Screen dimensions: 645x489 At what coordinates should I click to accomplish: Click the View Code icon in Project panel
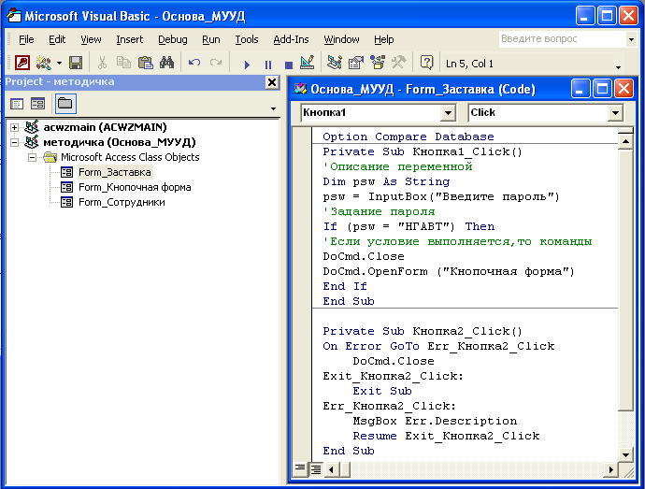tap(17, 104)
